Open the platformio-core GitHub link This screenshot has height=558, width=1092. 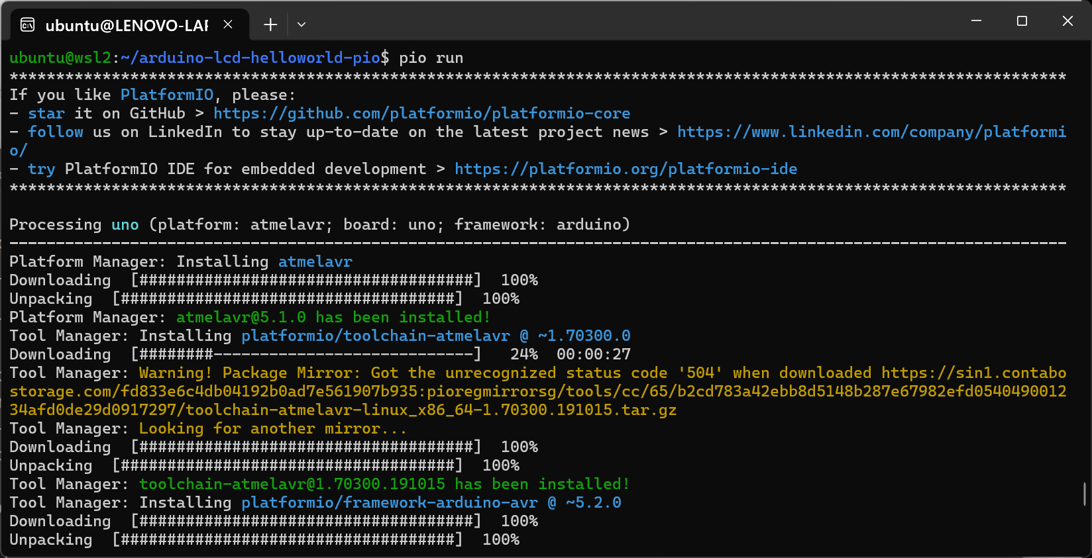pyautogui.click(x=421, y=113)
